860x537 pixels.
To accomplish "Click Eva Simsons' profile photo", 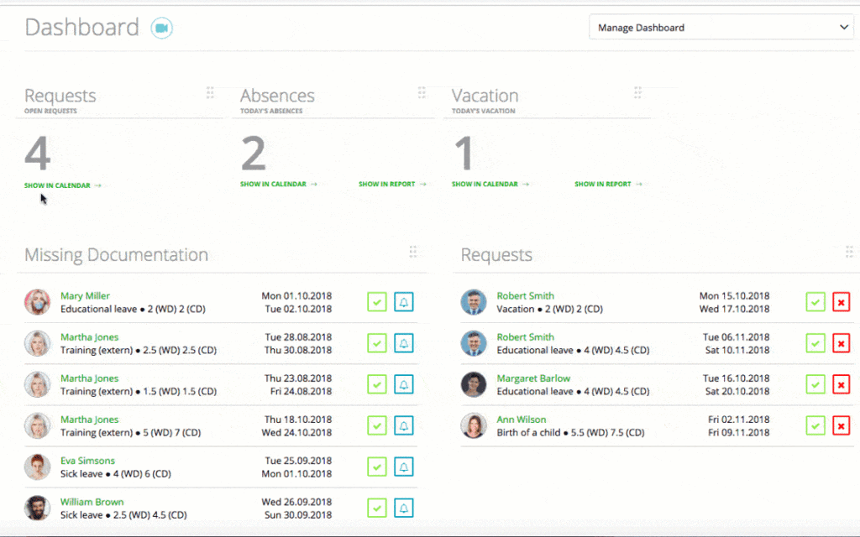I will pyautogui.click(x=38, y=467).
